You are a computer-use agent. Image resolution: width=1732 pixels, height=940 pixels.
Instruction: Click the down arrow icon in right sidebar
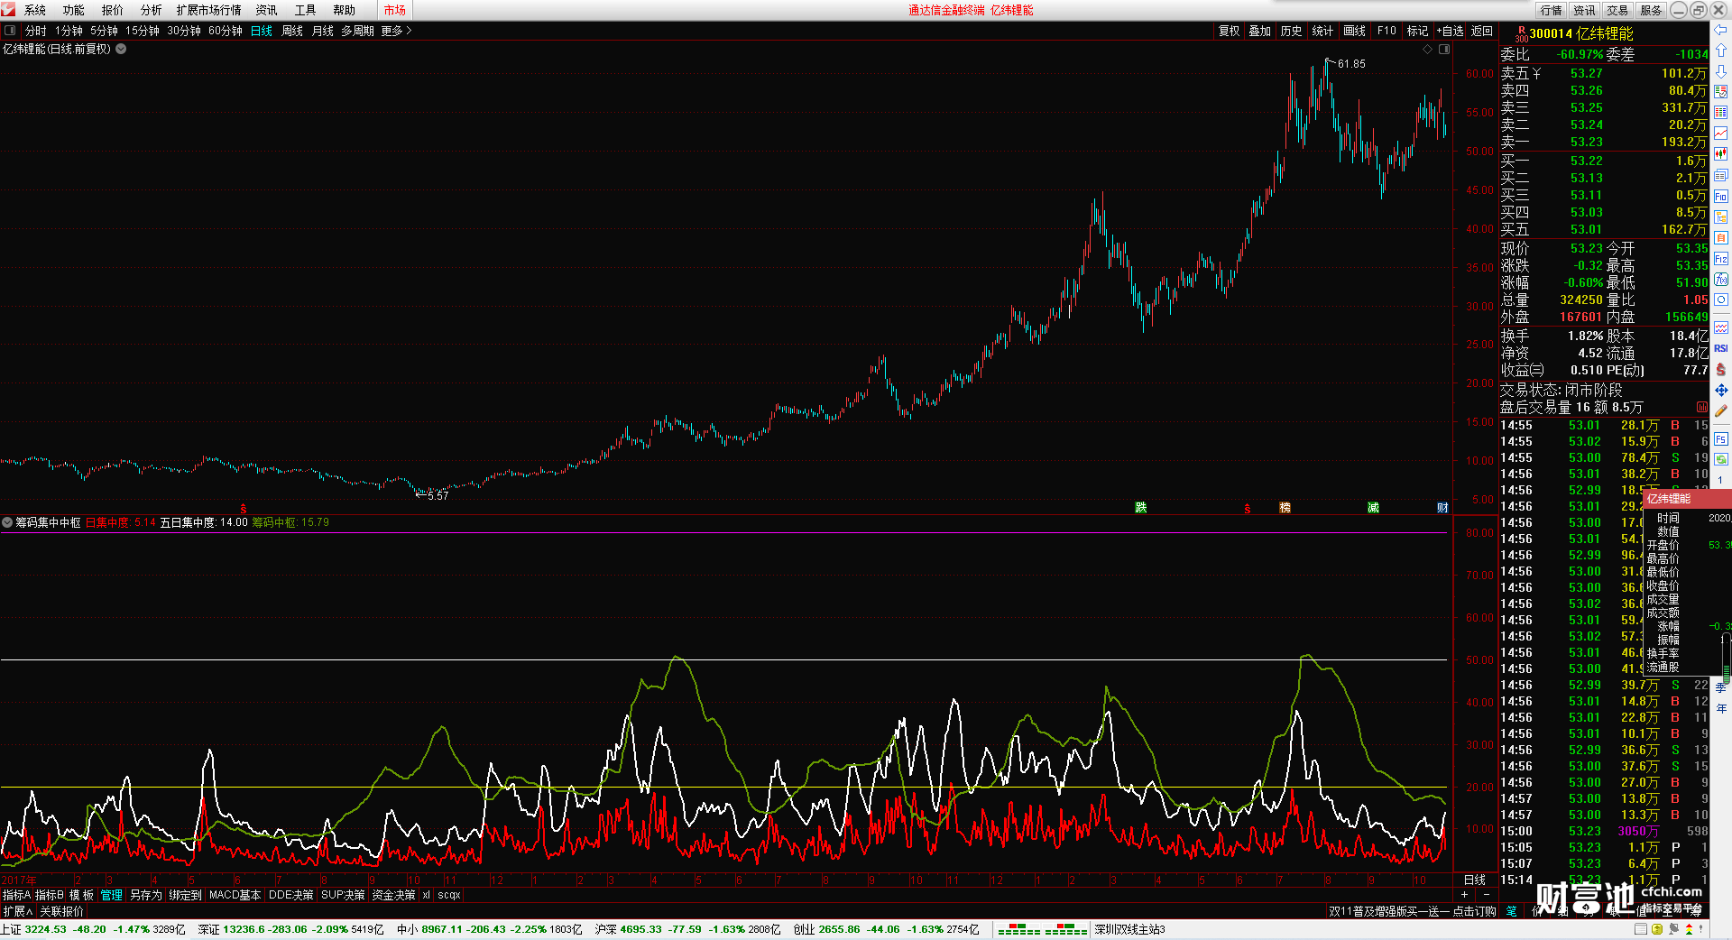click(1720, 71)
